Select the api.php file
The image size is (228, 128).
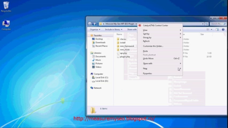[123, 53]
